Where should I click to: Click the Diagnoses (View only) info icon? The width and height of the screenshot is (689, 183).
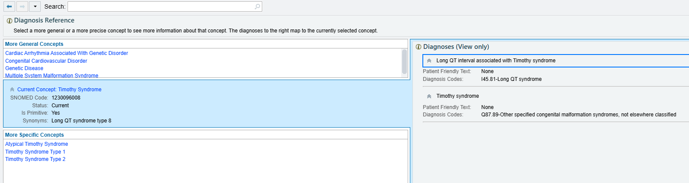(x=418, y=47)
